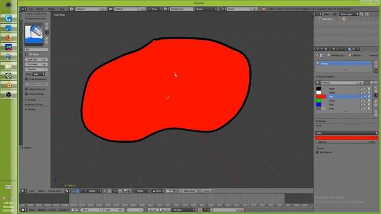The width and height of the screenshot is (381, 214).
Task: Open the Grease Pencil menu in viewport header
Action: coord(55,191)
